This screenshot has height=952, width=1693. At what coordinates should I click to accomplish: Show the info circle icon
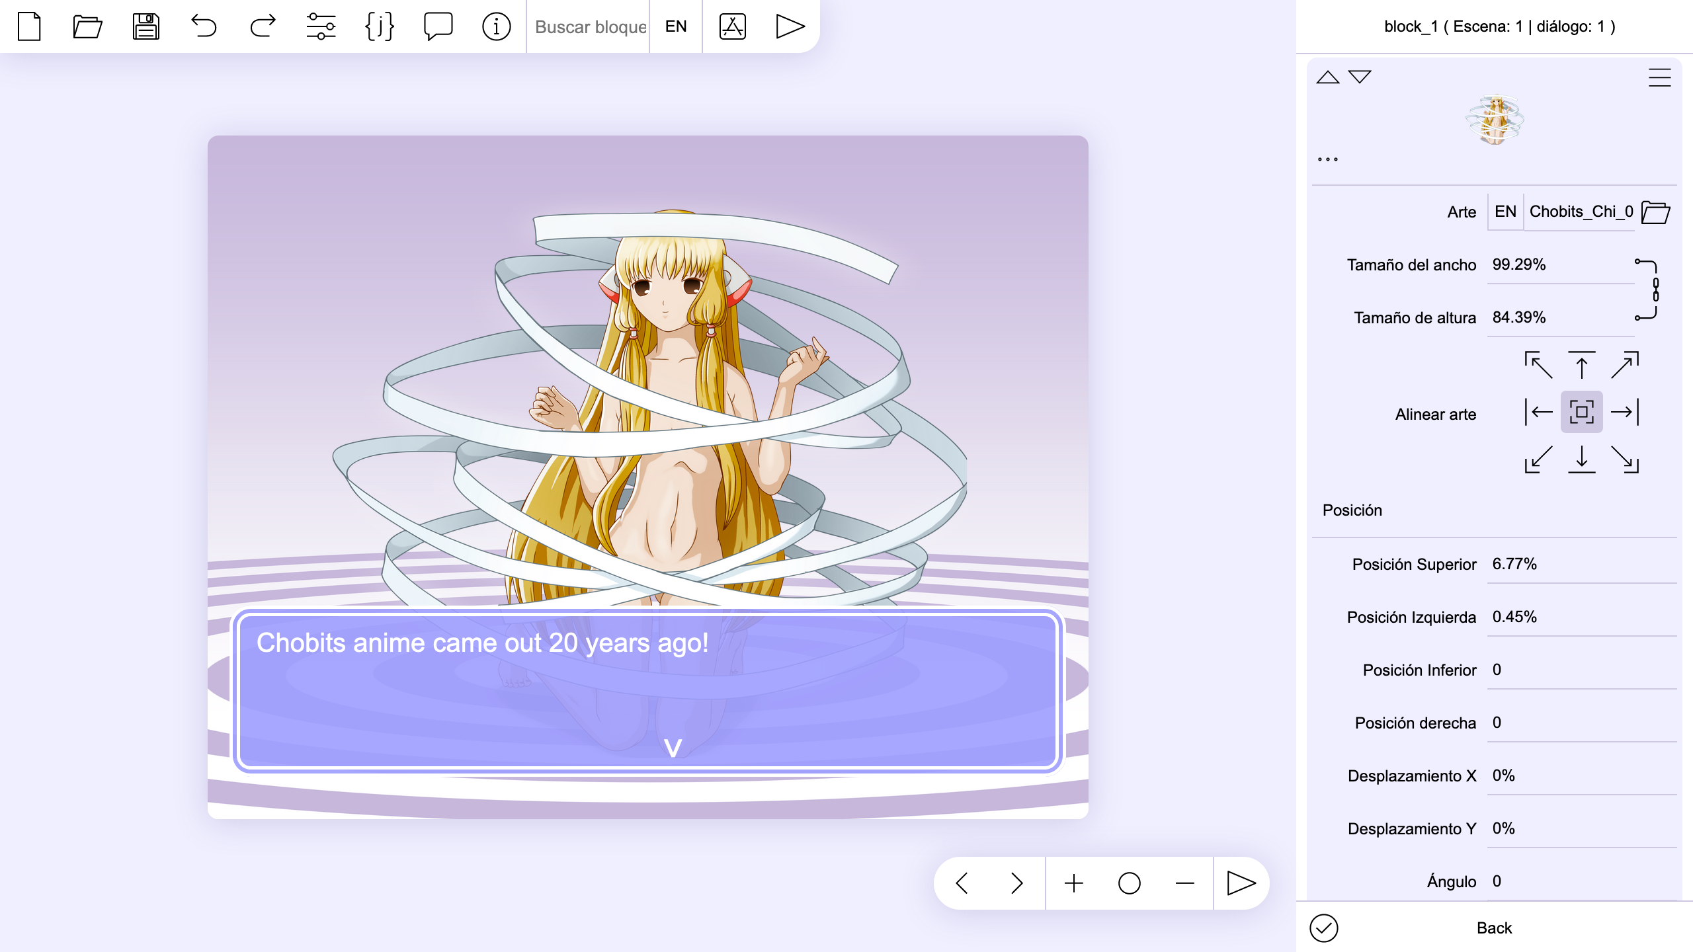(496, 26)
